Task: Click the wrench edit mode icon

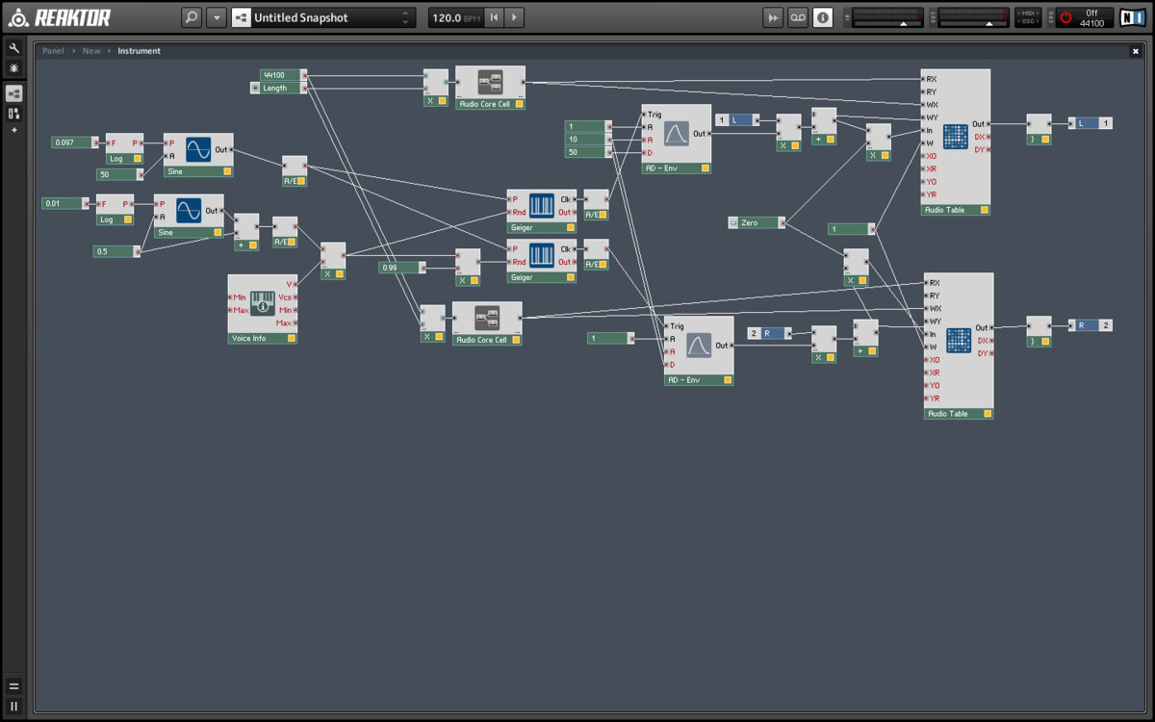Action: (14, 48)
